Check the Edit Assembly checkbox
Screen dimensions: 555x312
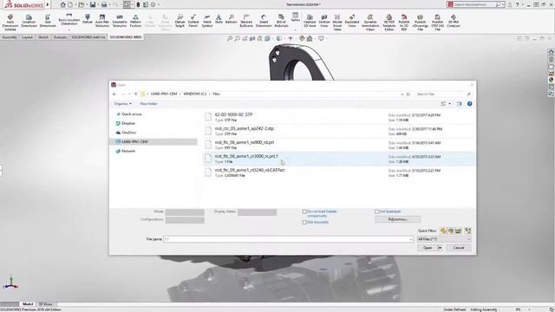pos(304,222)
